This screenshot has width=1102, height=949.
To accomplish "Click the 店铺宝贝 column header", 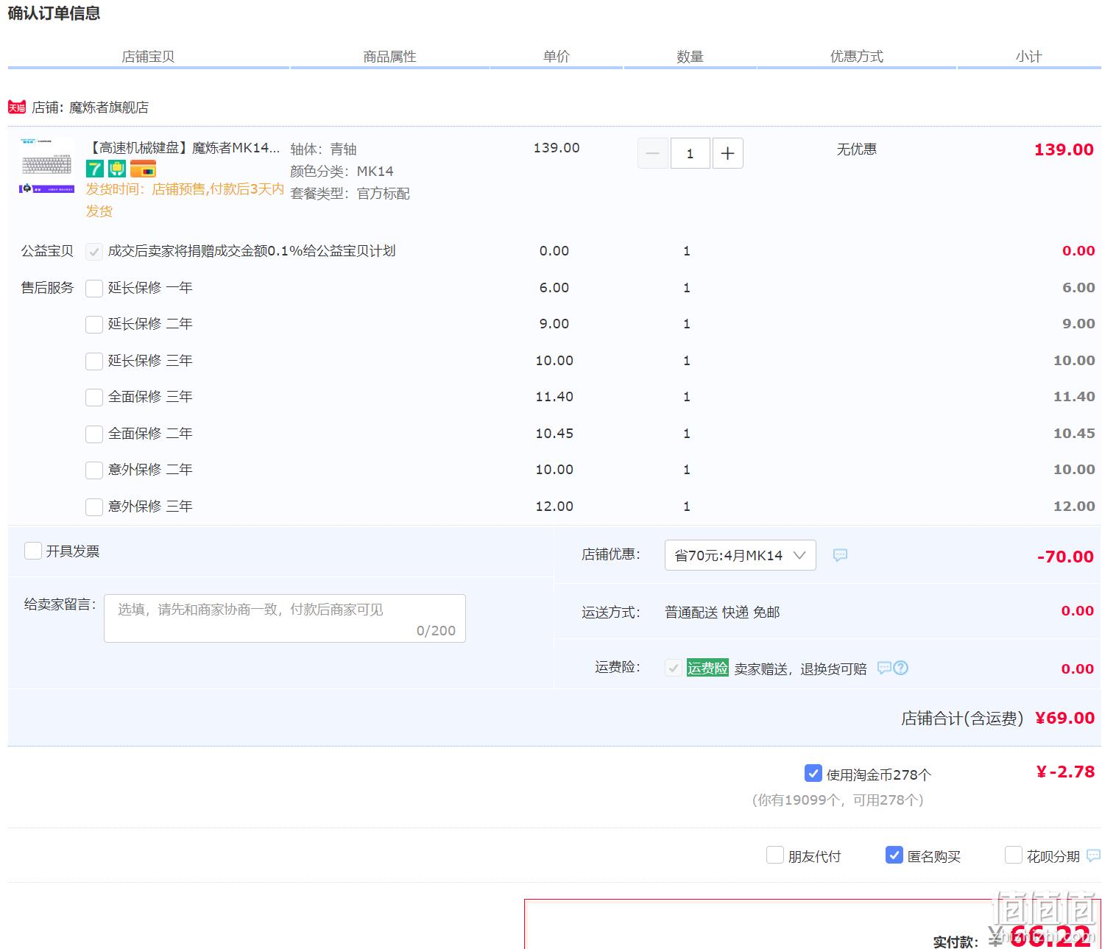I will point(148,57).
